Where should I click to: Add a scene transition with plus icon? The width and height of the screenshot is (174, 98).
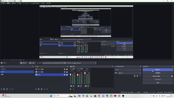pyautogui.click(x=135, y=76)
